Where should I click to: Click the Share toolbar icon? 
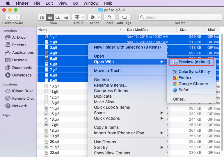click(x=109, y=17)
